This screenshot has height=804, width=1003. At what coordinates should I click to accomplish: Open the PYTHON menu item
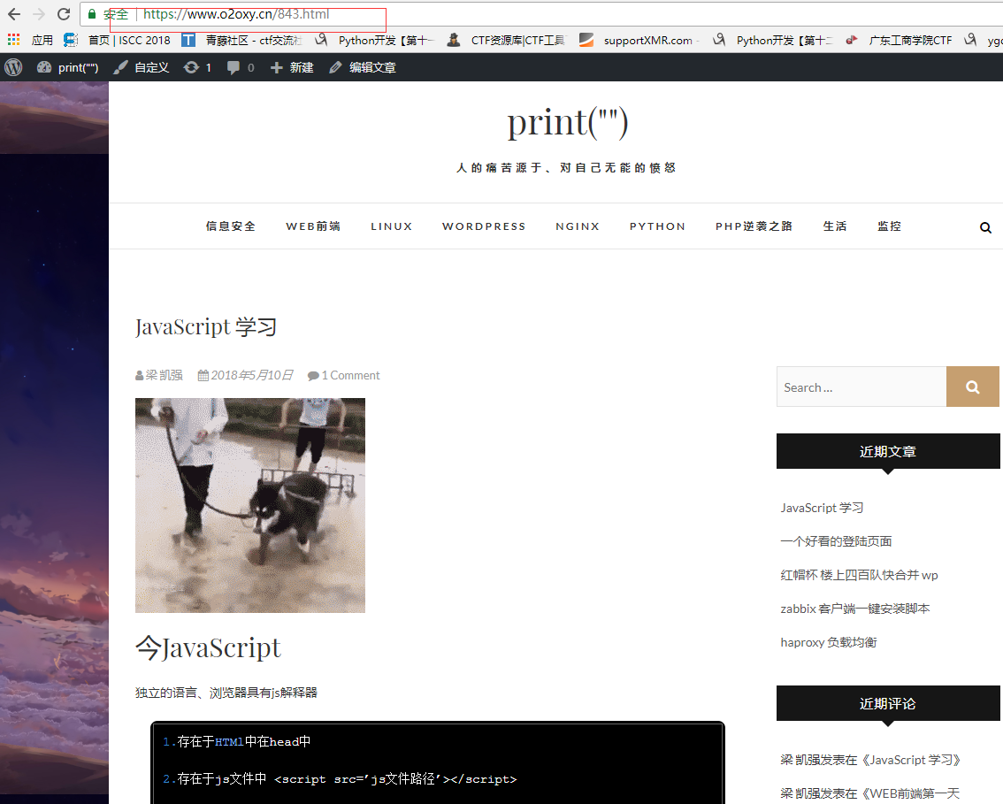(657, 226)
